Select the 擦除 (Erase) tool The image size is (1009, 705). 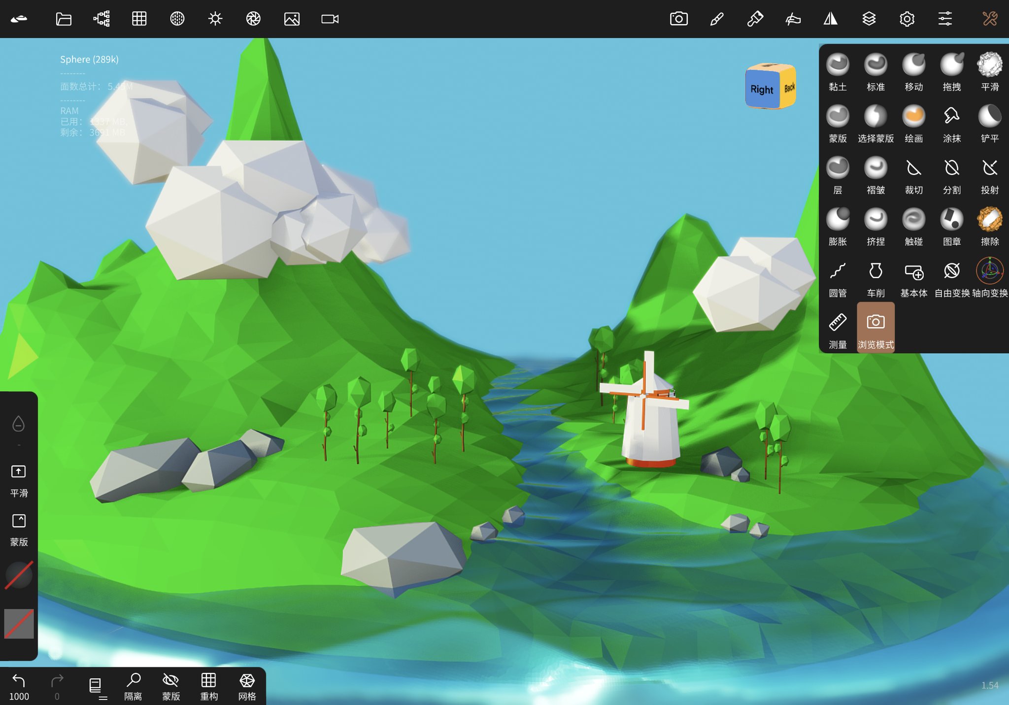click(x=989, y=227)
